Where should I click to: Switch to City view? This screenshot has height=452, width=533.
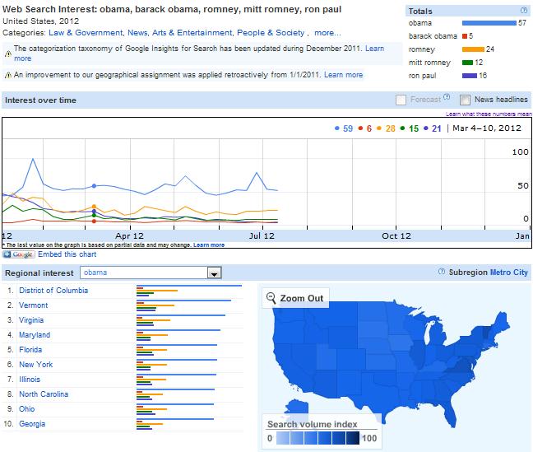coord(521,273)
